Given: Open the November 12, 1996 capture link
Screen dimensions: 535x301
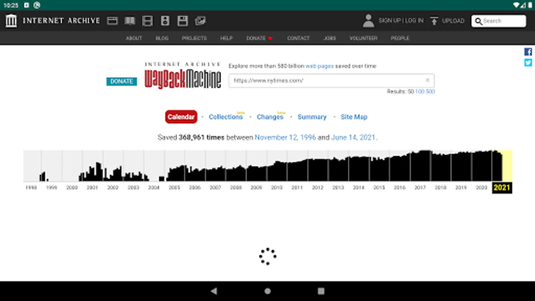Looking at the screenshot, I should click(x=285, y=137).
